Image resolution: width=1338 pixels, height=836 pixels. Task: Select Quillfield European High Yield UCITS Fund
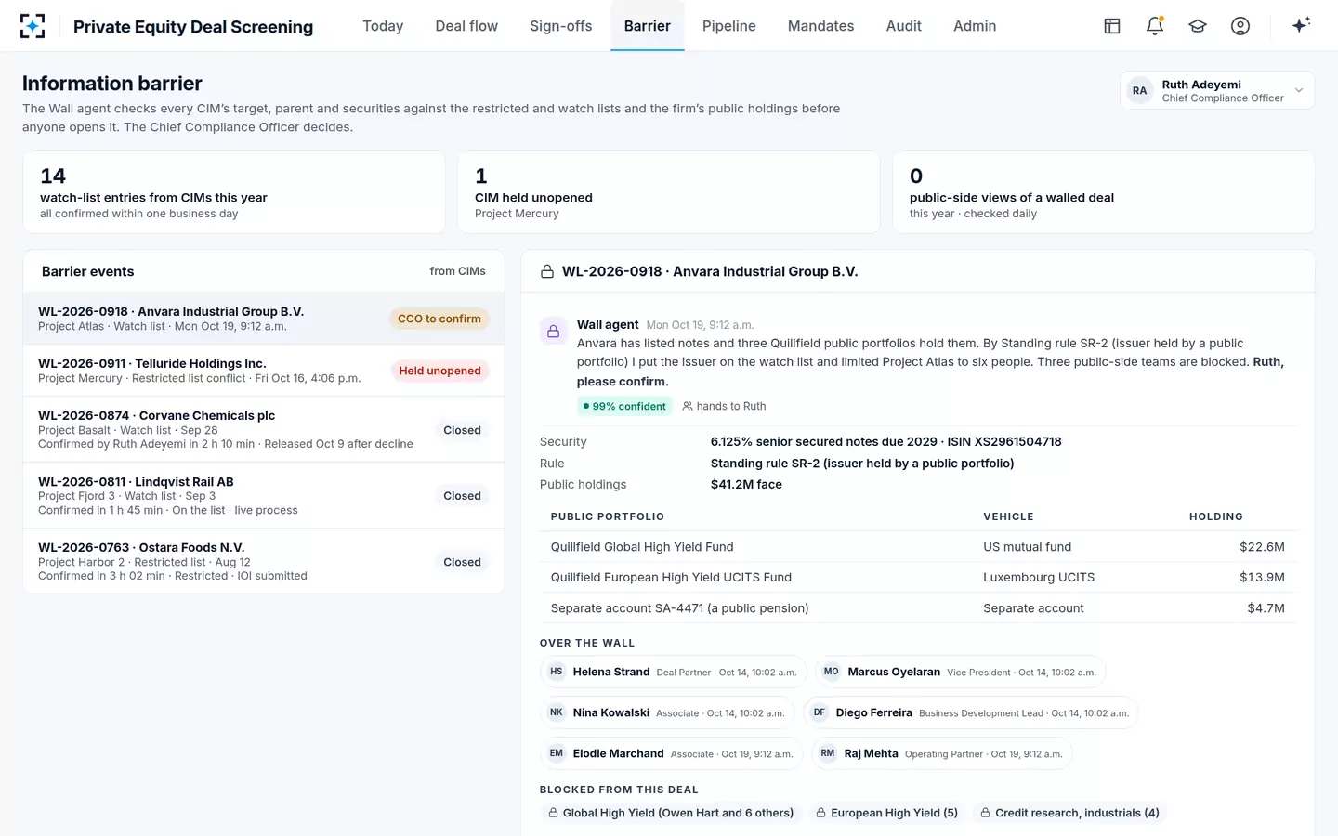[918, 578]
